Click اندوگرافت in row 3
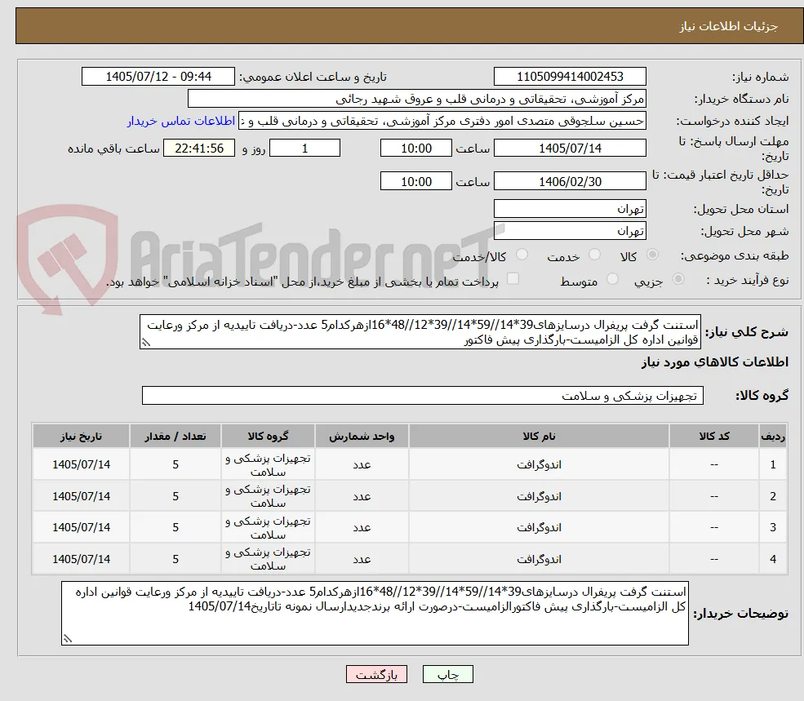804x701 pixels. 539,527
